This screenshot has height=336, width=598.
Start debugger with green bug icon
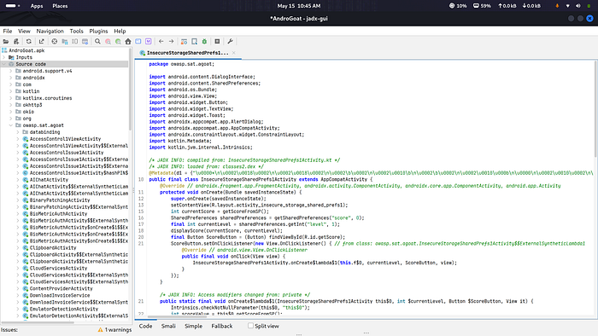[x=204, y=42]
